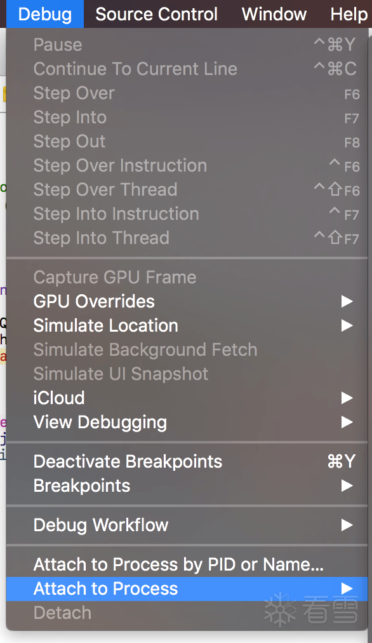Expand Simulate Location submenu arrow
The height and width of the screenshot is (643, 372).
(x=347, y=326)
